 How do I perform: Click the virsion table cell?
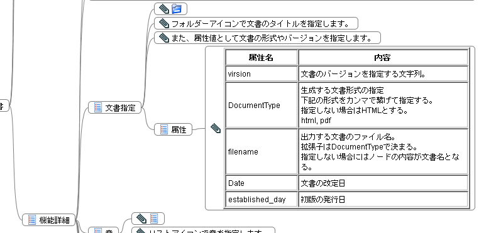(262, 73)
